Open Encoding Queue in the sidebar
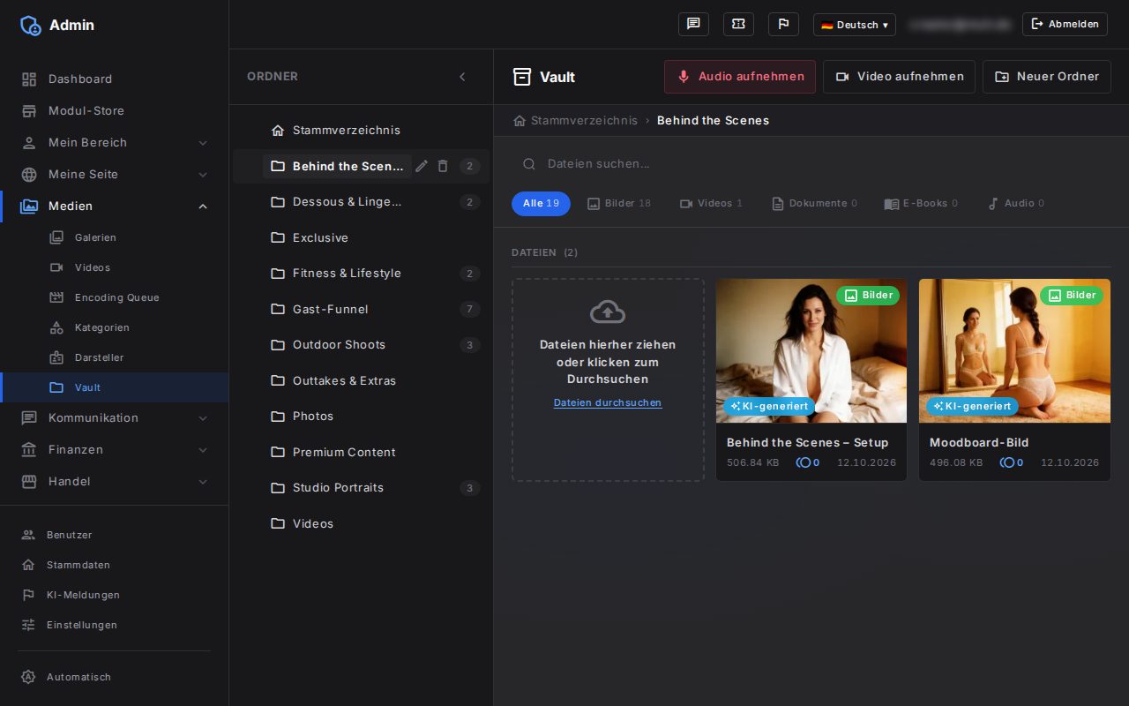1129x706 pixels. click(x=115, y=297)
